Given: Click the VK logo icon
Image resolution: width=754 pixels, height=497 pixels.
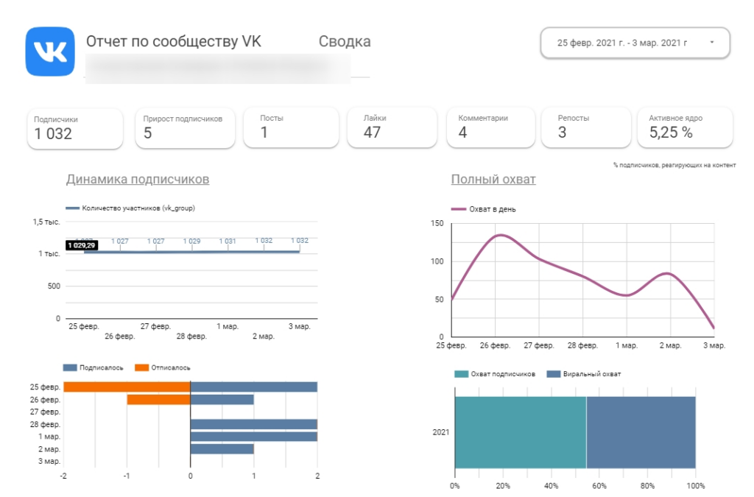Looking at the screenshot, I should (x=50, y=52).
